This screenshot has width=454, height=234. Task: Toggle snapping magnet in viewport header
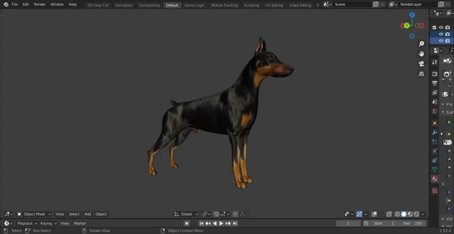216,214
